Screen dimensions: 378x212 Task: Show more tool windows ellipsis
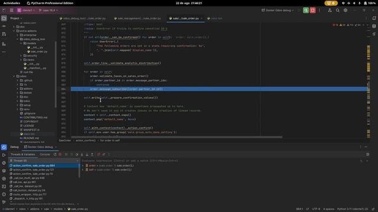click(x=4, y=52)
